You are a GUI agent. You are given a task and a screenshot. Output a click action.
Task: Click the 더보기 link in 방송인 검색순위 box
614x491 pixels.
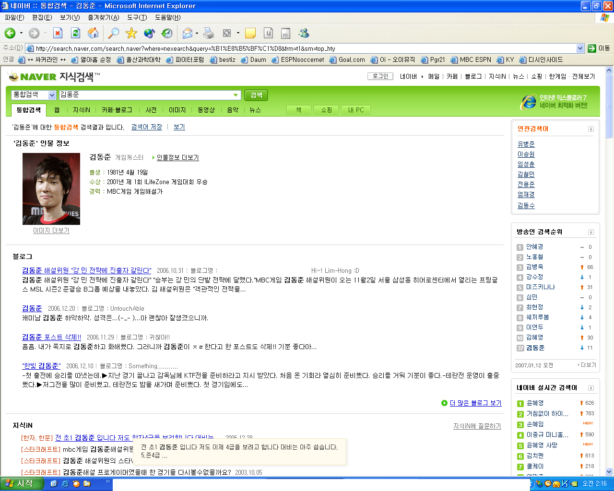(588, 365)
